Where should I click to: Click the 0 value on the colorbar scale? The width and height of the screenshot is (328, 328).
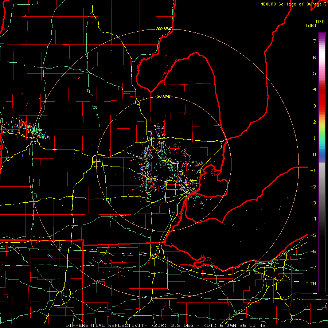coord(315,155)
